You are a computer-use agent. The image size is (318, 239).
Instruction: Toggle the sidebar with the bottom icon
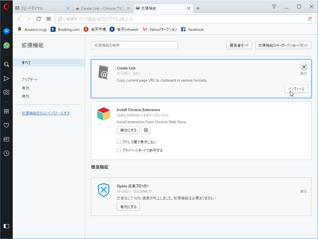tap(6, 226)
